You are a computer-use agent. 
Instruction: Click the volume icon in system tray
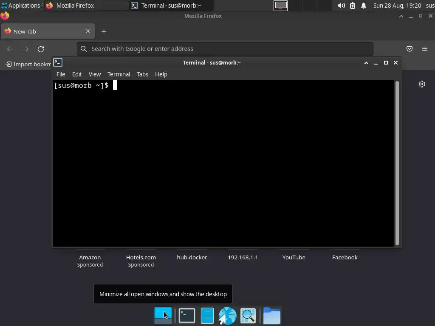[341, 6]
